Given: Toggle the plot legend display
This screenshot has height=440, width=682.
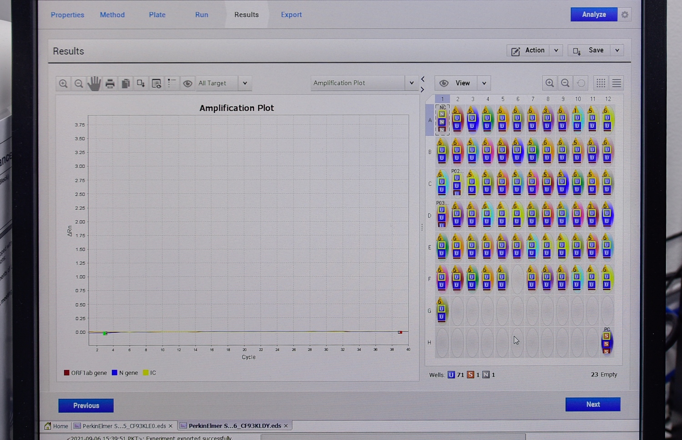Looking at the screenshot, I should [172, 84].
